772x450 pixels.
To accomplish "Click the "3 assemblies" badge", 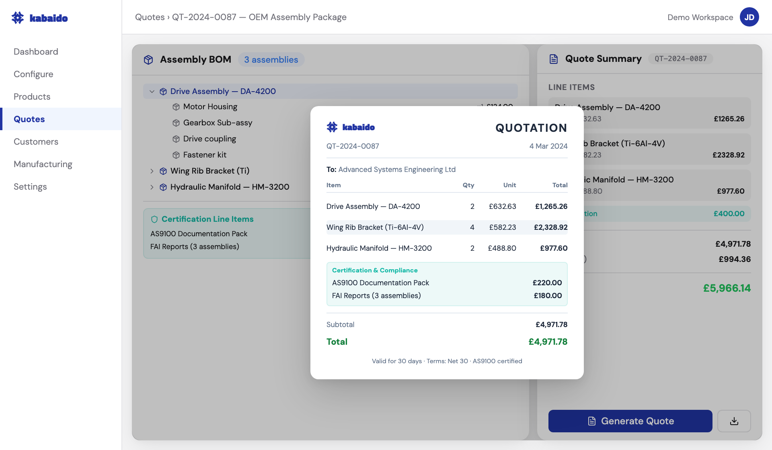I will tap(271, 59).
